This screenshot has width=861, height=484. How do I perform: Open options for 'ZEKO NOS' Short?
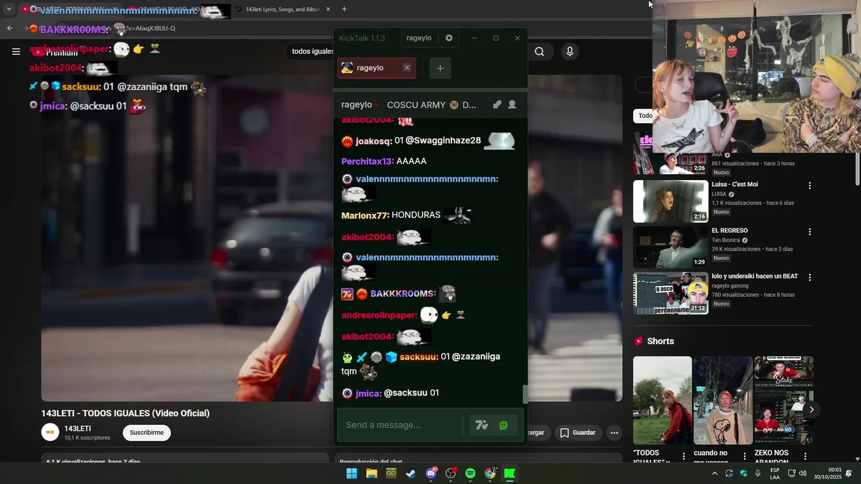pos(805,456)
